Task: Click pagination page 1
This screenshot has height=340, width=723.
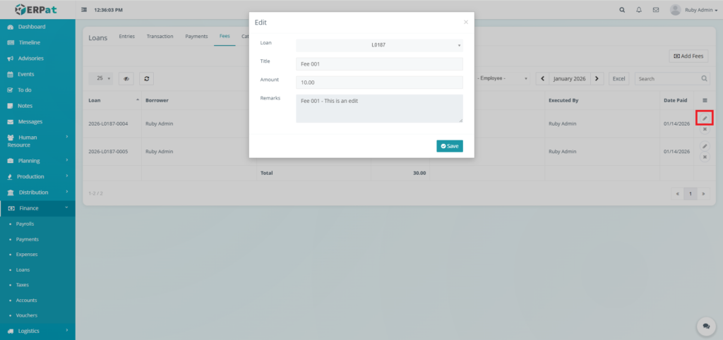Action: click(x=691, y=194)
